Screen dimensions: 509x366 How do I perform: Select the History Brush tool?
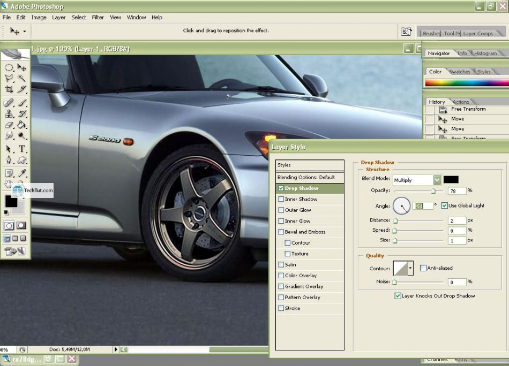(21, 114)
